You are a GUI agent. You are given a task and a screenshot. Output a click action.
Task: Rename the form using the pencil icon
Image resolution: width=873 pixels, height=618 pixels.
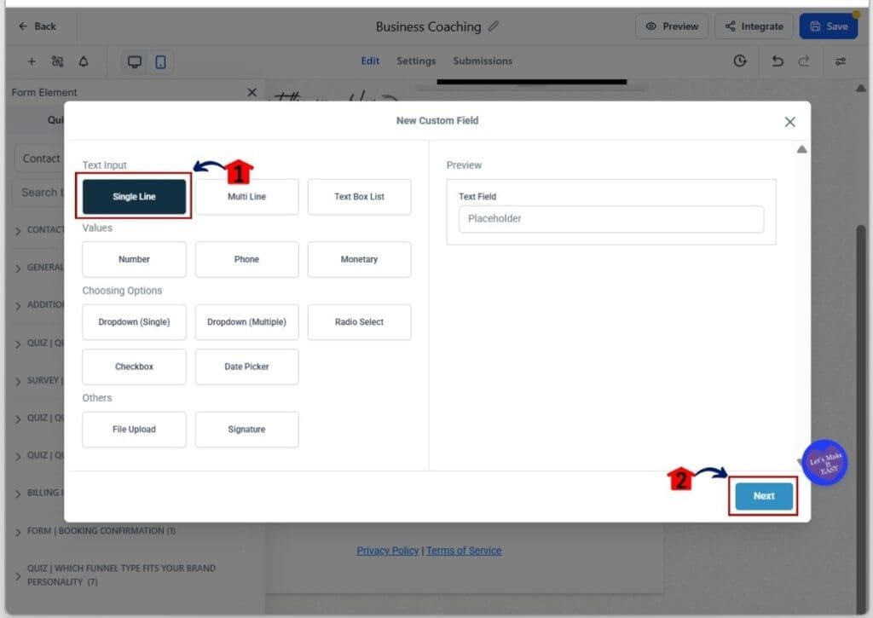pos(494,26)
